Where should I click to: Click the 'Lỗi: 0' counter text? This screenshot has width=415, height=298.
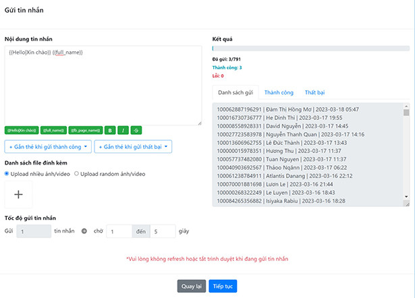tap(218, 76)
